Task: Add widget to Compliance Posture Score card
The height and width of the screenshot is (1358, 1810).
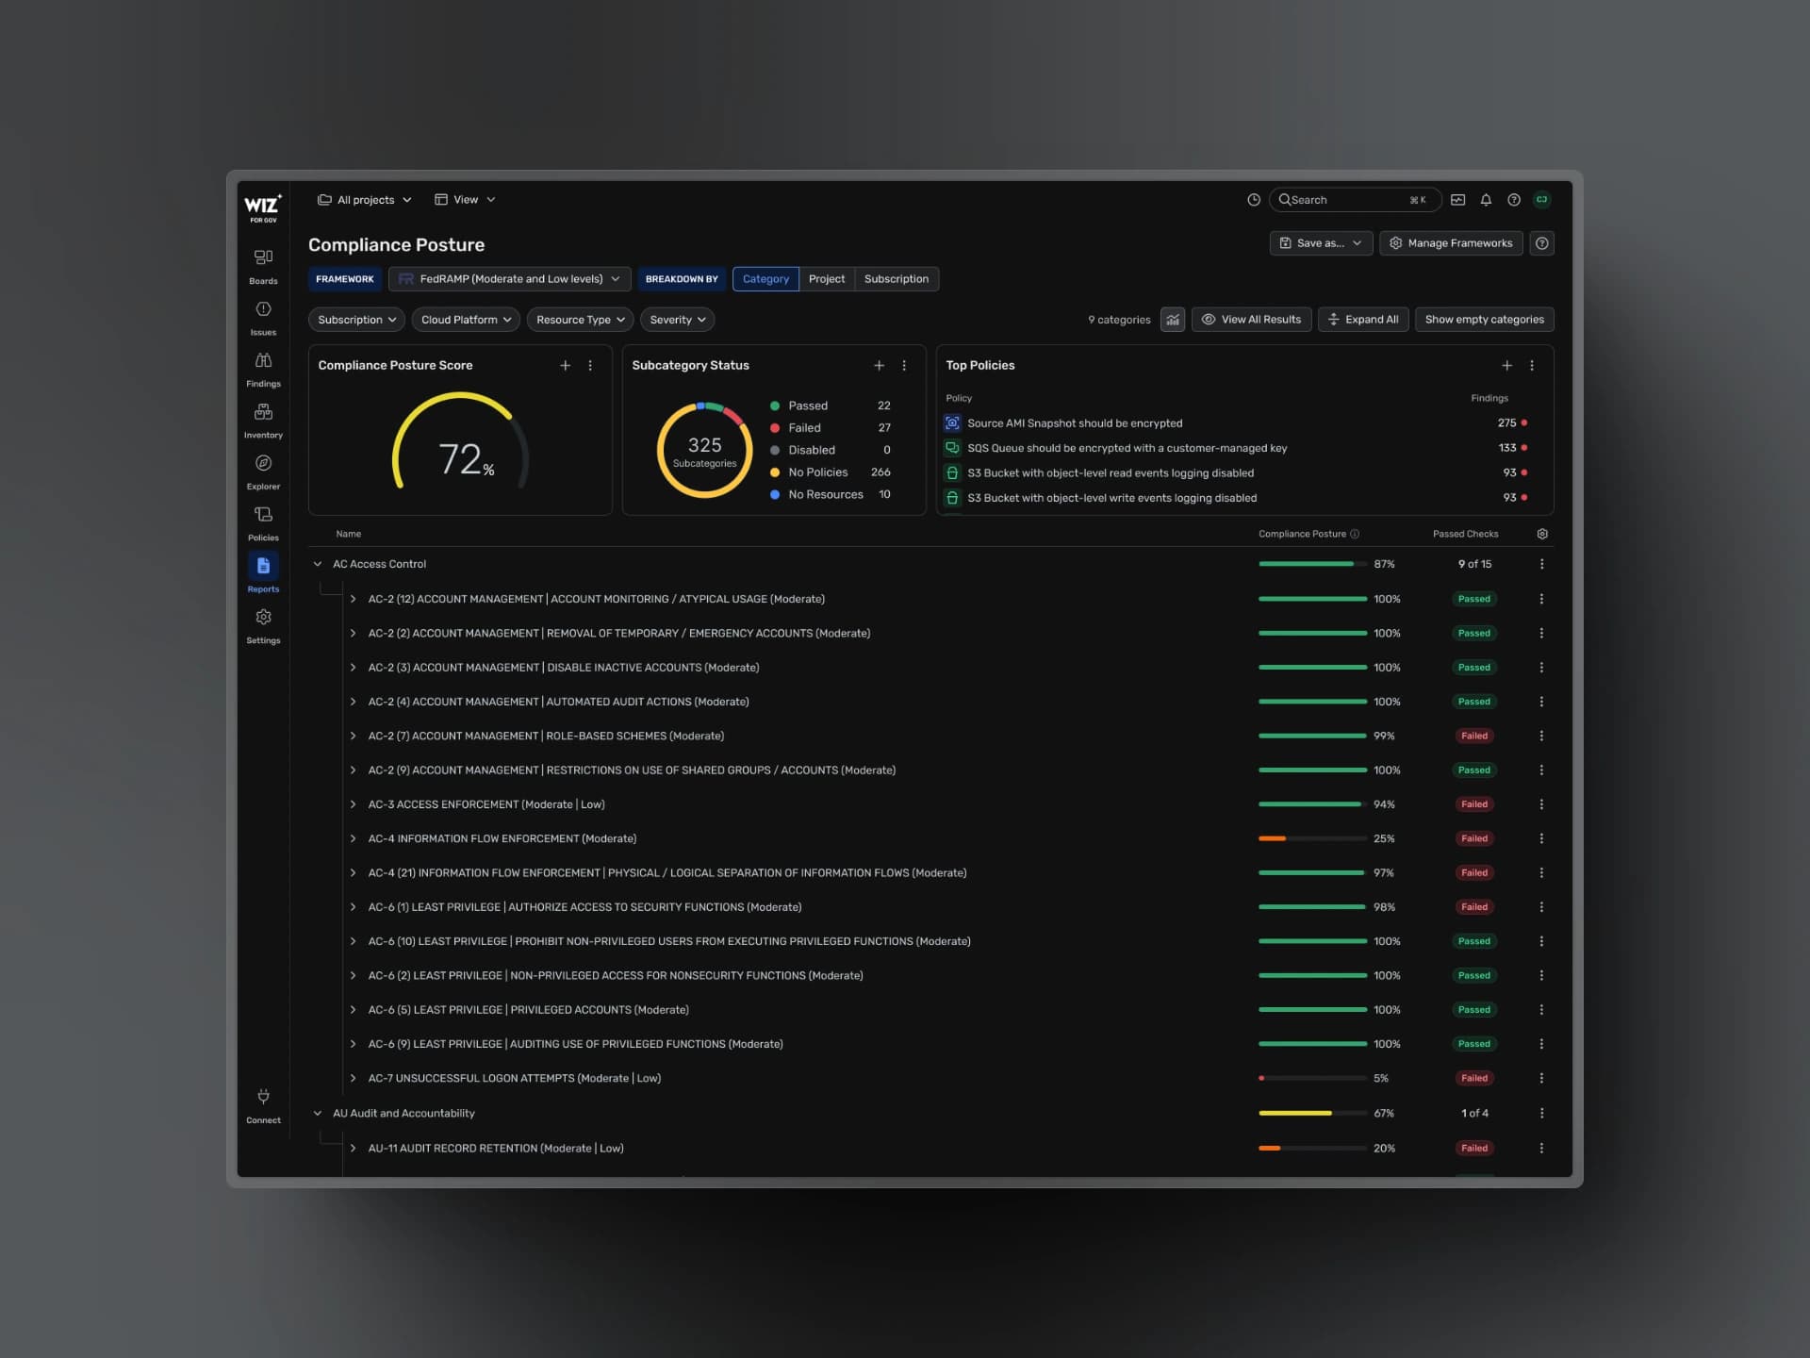Action: point(566,366)
